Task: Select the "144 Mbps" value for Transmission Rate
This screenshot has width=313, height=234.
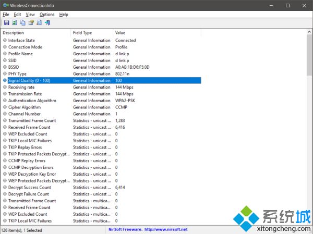Action: pos(124,94)
